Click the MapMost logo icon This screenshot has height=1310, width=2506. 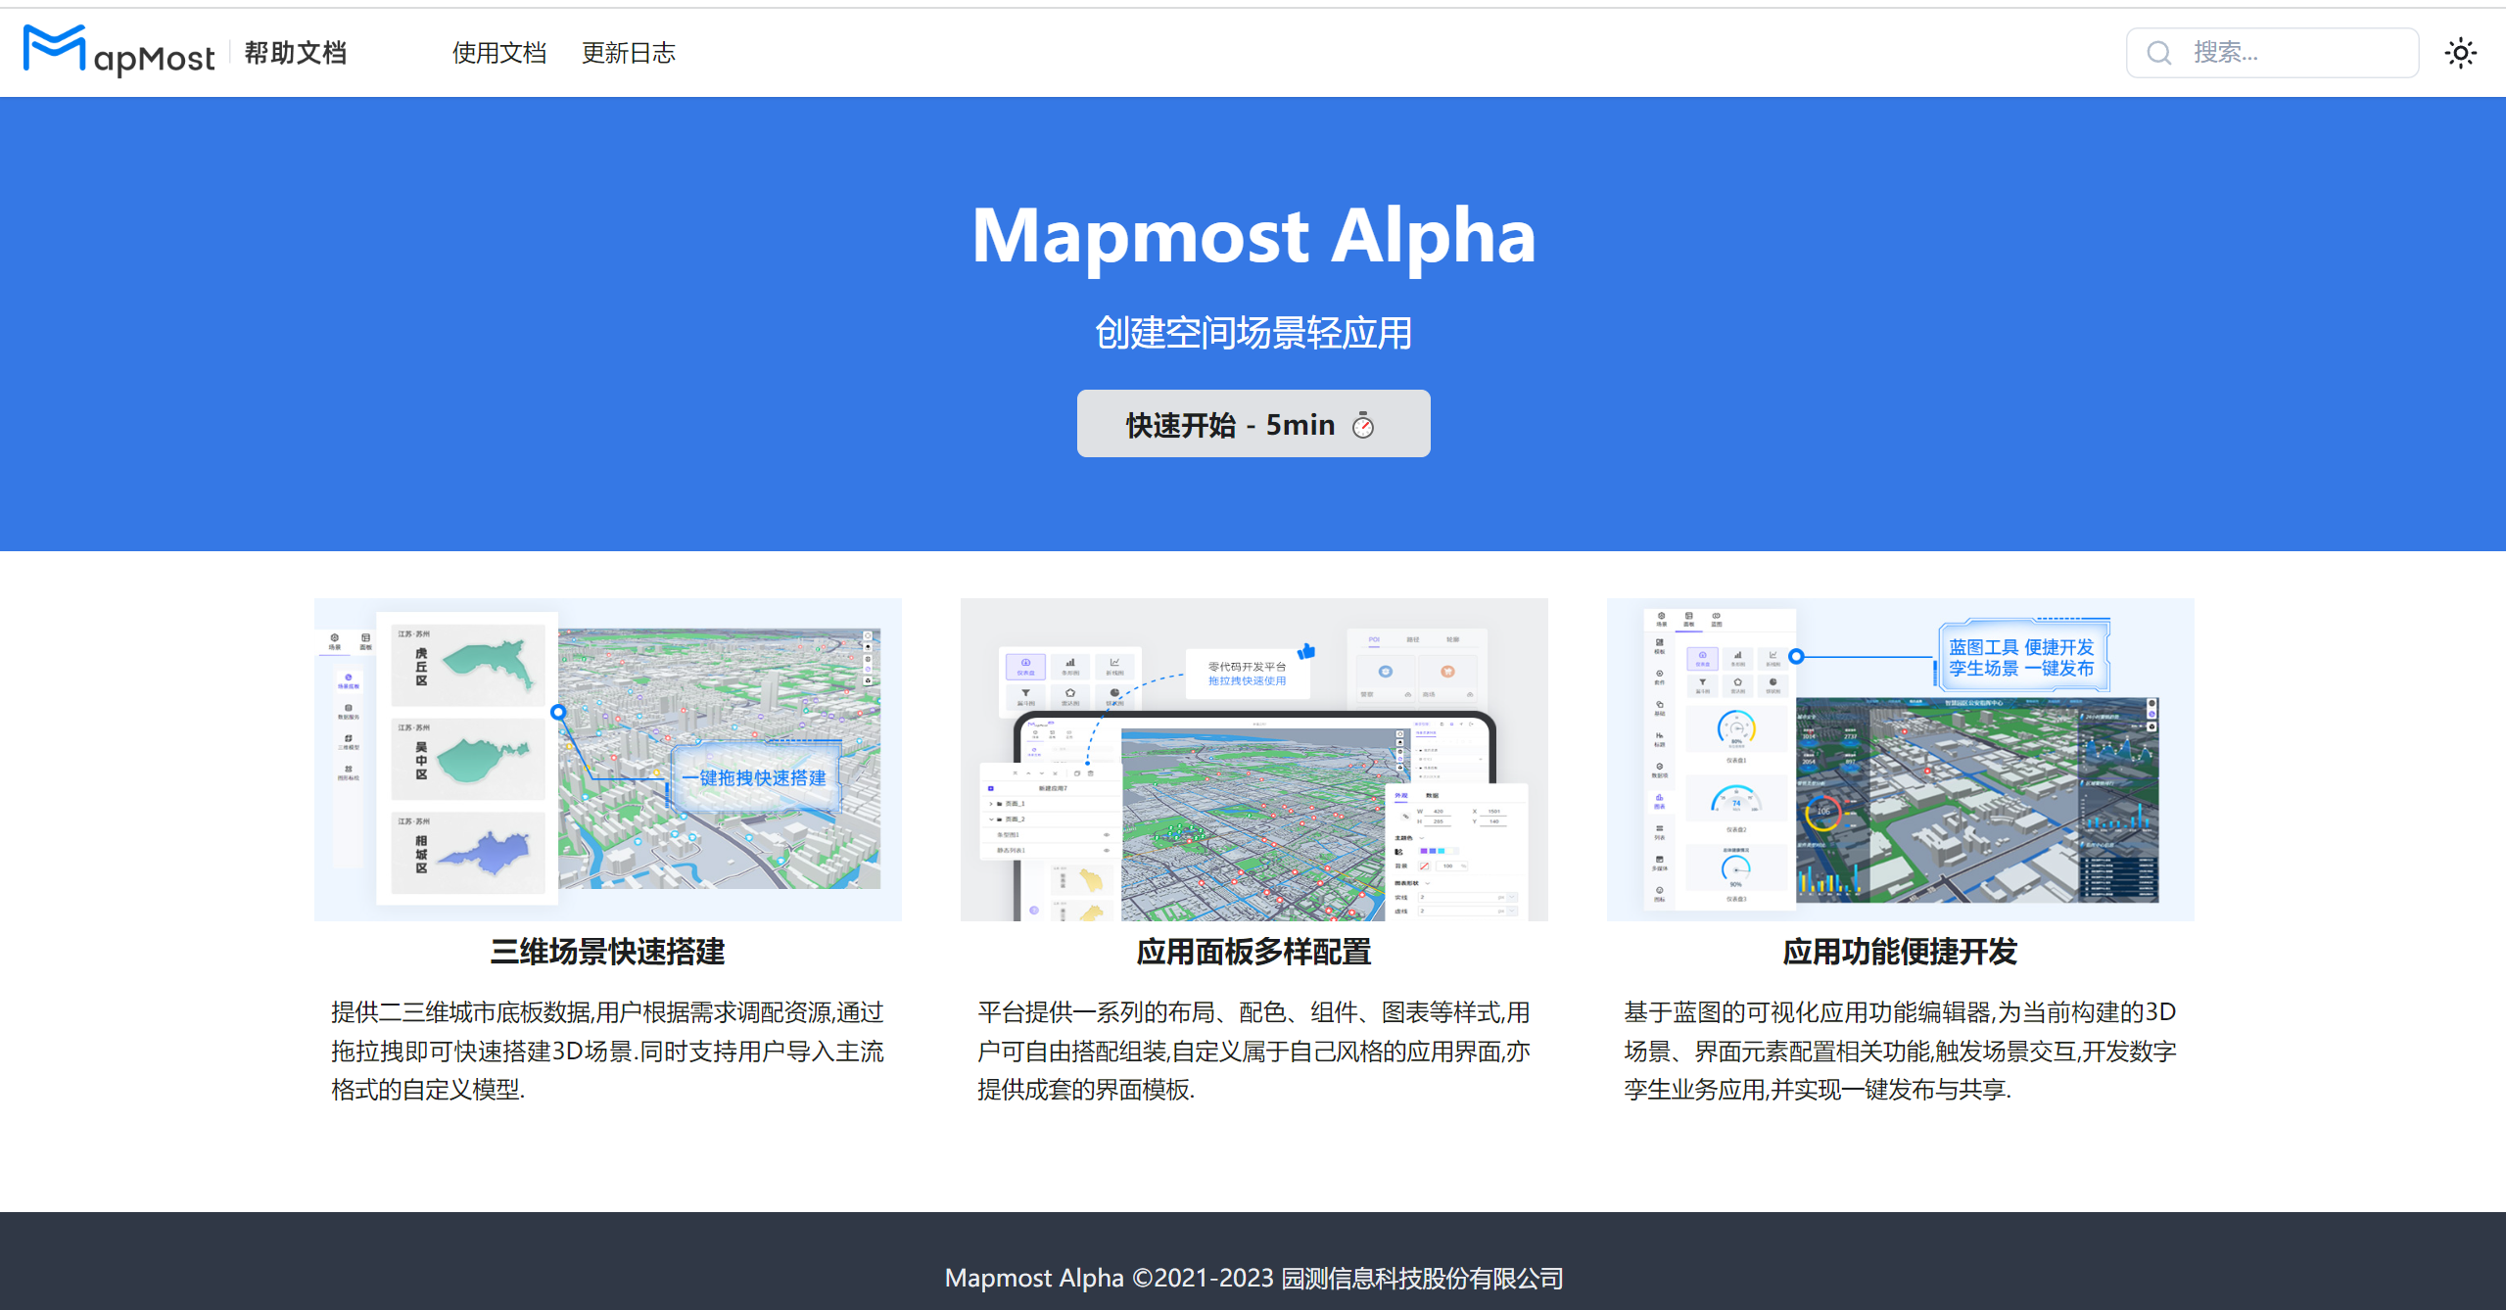(118, 51)
